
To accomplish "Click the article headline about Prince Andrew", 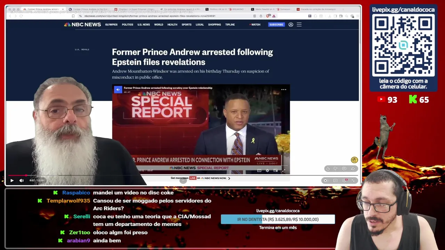I will 192,57.
